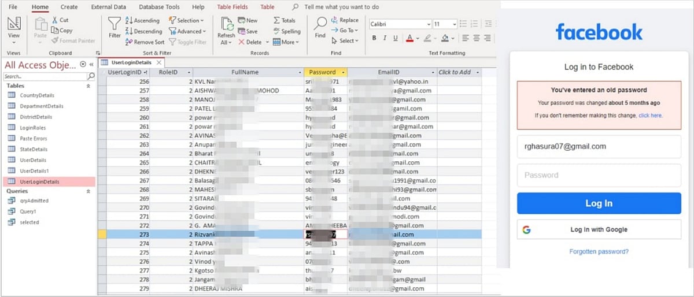
Task: Click the text highlight color pen
Action: tap(427, 38)
